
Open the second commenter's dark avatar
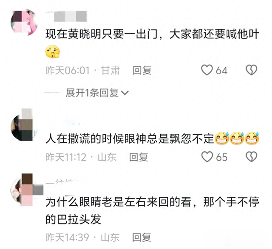pyautogui.click(x=24, y=127)
